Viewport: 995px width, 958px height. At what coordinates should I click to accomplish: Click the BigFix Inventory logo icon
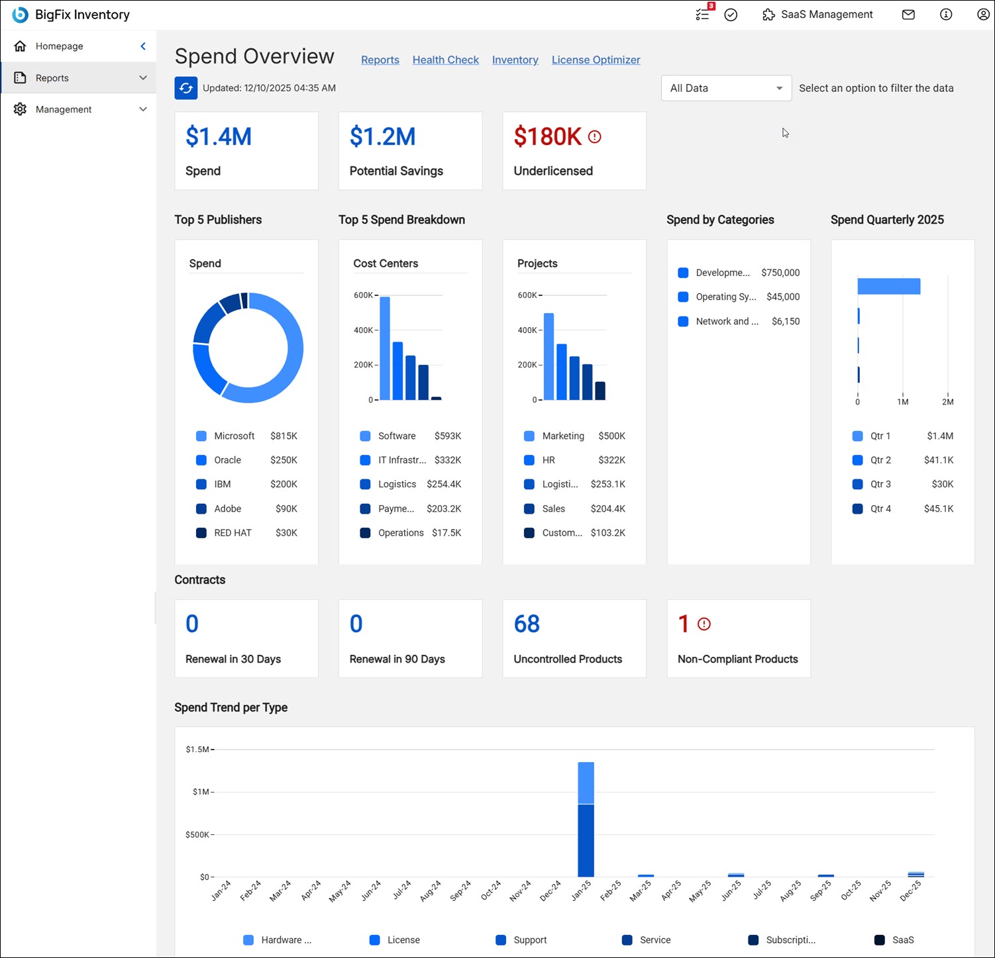pyautogui.click(x=21, y=15)
